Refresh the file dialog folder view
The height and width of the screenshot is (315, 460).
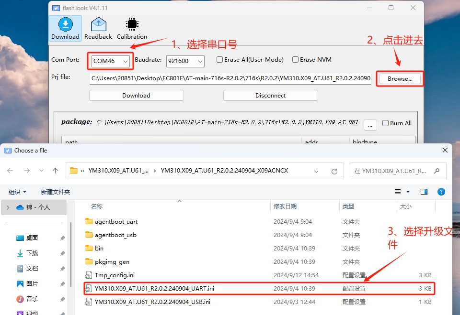334,171
